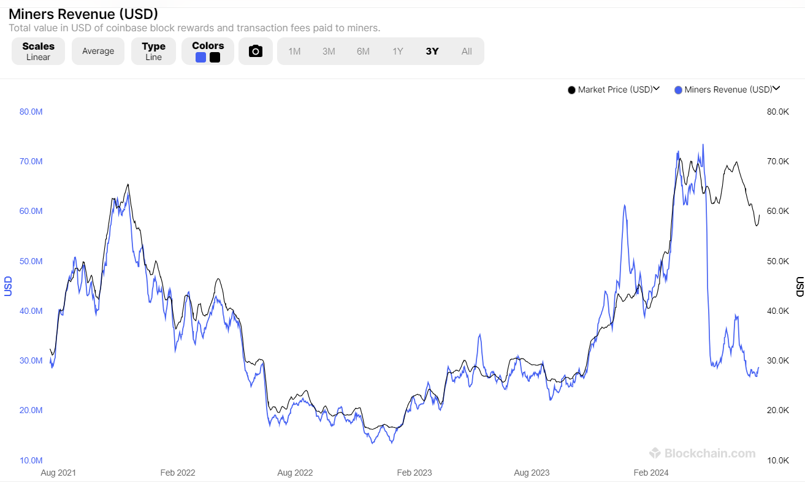
Task: Select the 3M time range
Action: 329,51
